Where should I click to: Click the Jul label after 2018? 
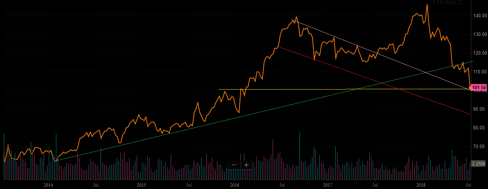(x=469, y=184)
